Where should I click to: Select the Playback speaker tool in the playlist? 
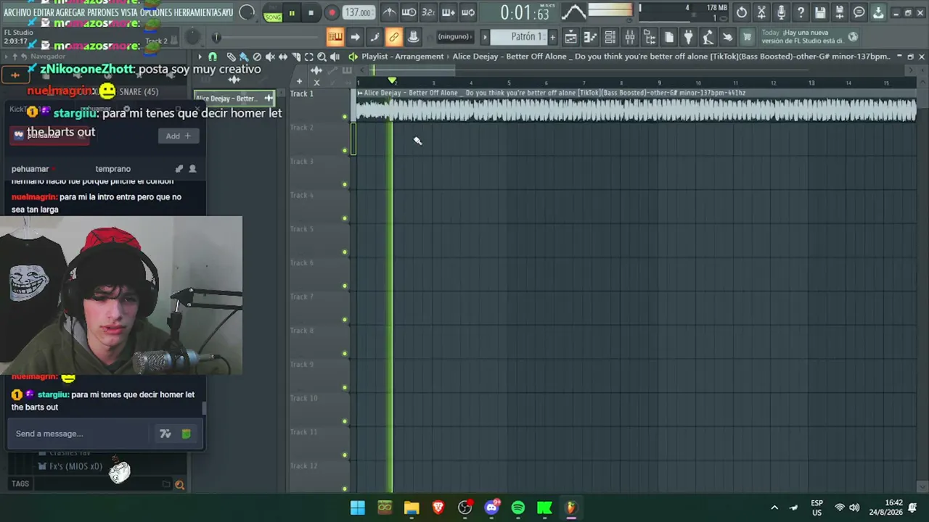click(x=335, y=57)
